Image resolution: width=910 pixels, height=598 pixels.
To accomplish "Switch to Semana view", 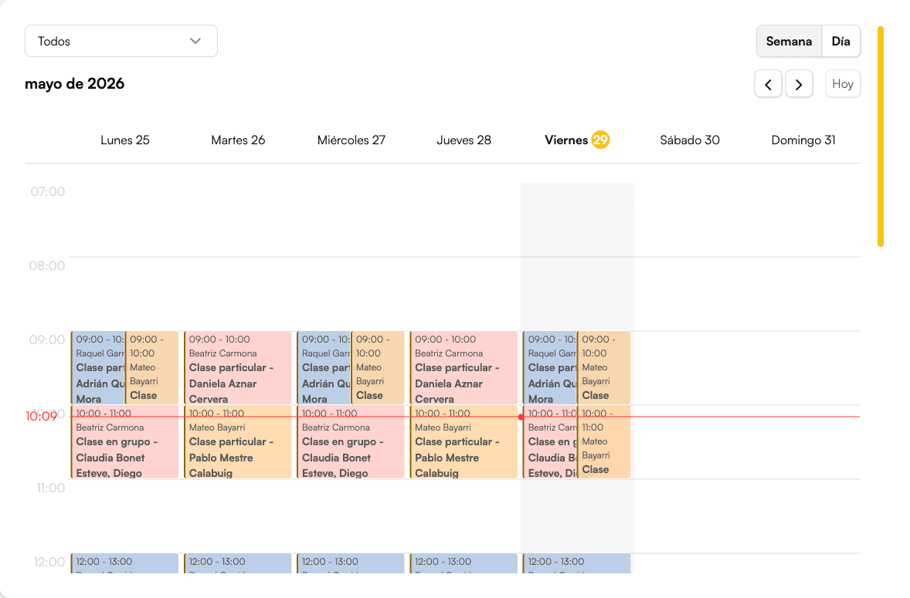I will point(789,41).
